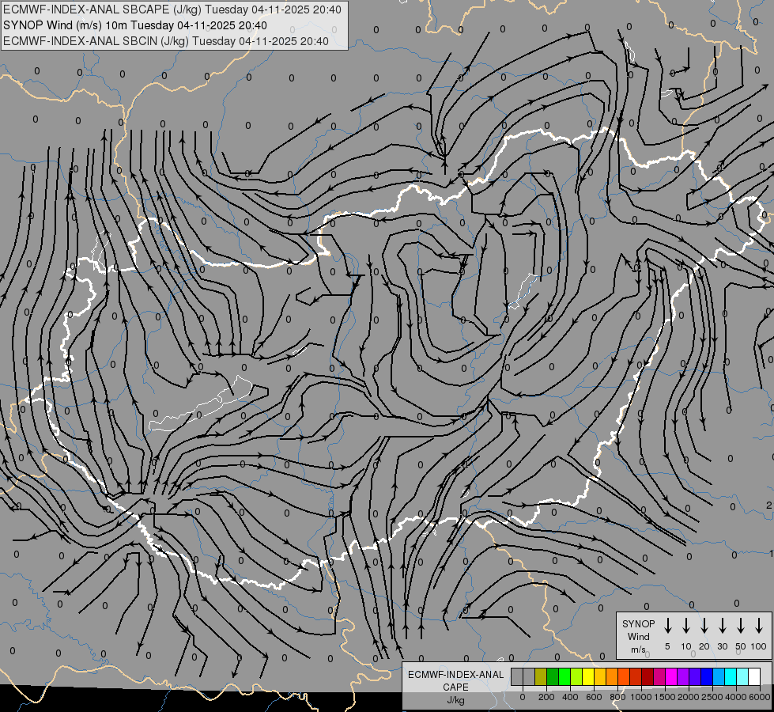Click the orange-red swatch right after the 800 tick
Viewport: 774px width, 712px height.
click(x=624, y=676)
